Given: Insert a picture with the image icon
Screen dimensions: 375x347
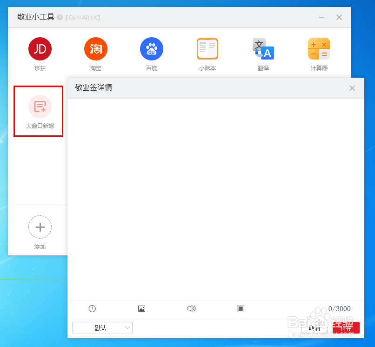Looking at the screenshot, I should 141,308.
